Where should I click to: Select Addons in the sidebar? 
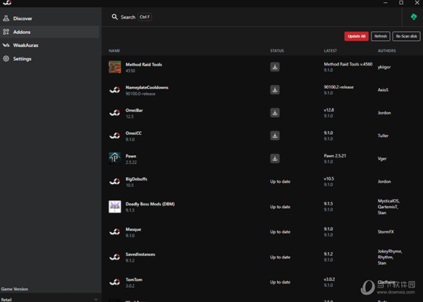pyautogui.click(x=49, y=32)
